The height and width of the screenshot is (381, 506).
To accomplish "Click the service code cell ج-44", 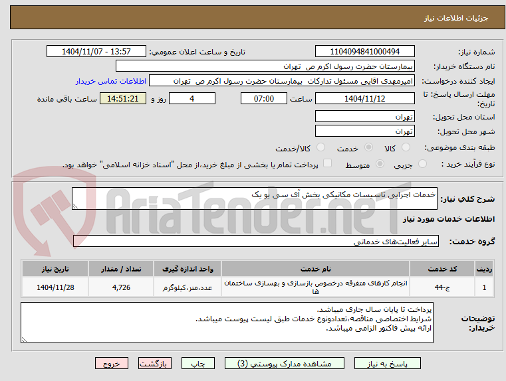I will (442, 287).
